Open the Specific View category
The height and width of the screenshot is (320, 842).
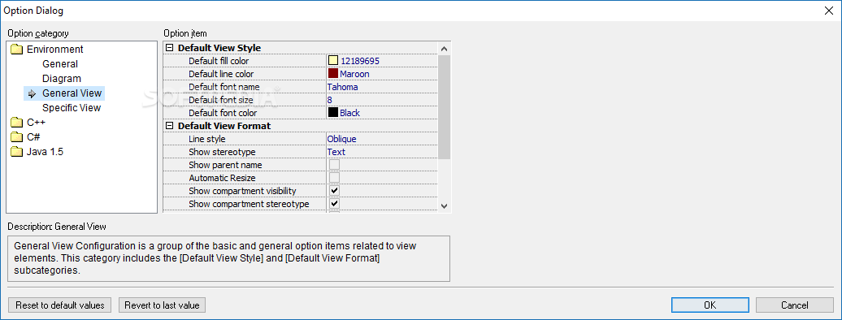click(x=72, y=107)
